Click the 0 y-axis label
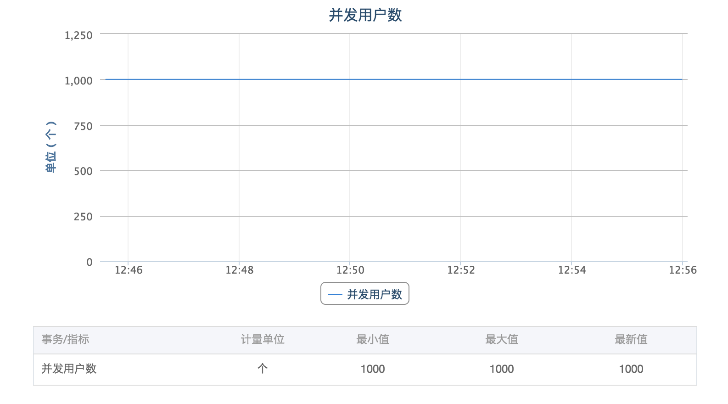Screen dimensions: 728x404 pyautogui.click(x=90, y=262)
